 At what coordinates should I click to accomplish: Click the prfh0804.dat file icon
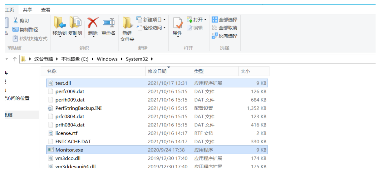[x=51, y=125]
